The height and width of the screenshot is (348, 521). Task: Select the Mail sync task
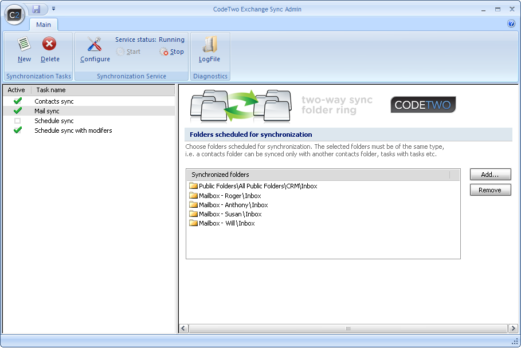tap(47, 111)
